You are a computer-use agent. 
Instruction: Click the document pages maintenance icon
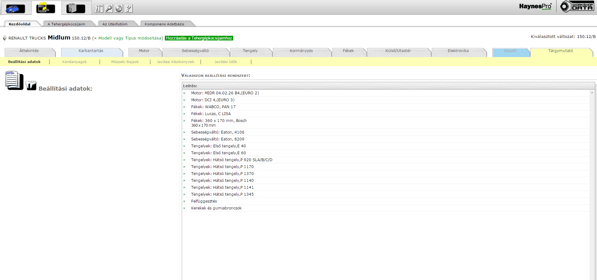14,81
